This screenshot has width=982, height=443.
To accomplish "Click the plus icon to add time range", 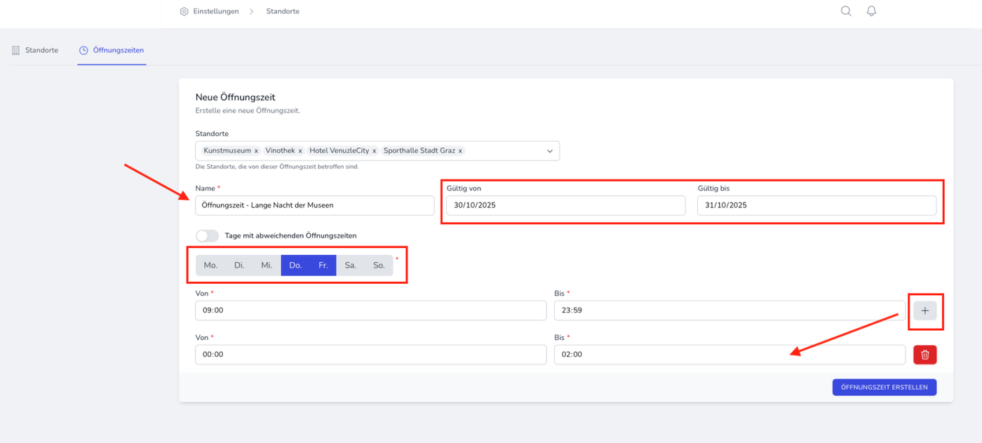I will click(x=924, y=311).
